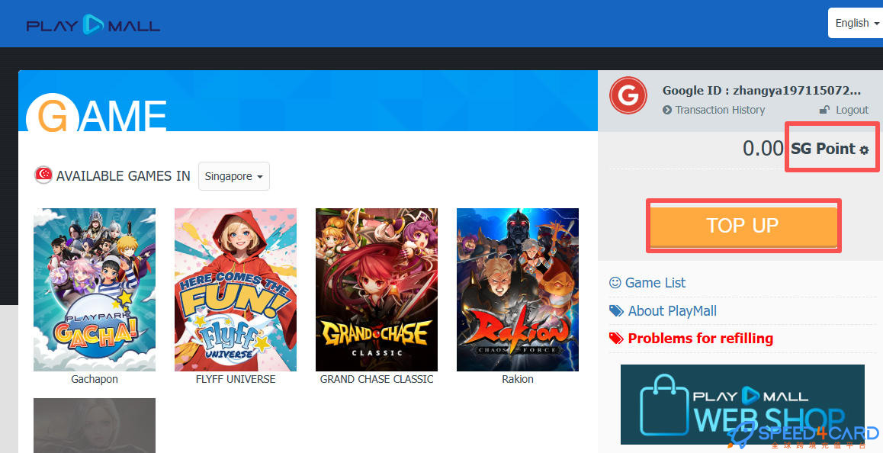Click the Gachapon caption text

coord(95,379)
